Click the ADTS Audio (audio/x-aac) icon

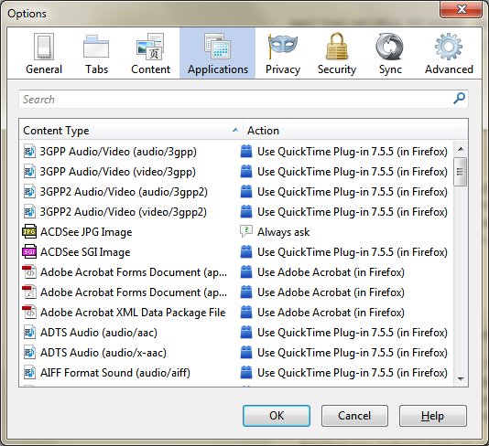(29, 353)
